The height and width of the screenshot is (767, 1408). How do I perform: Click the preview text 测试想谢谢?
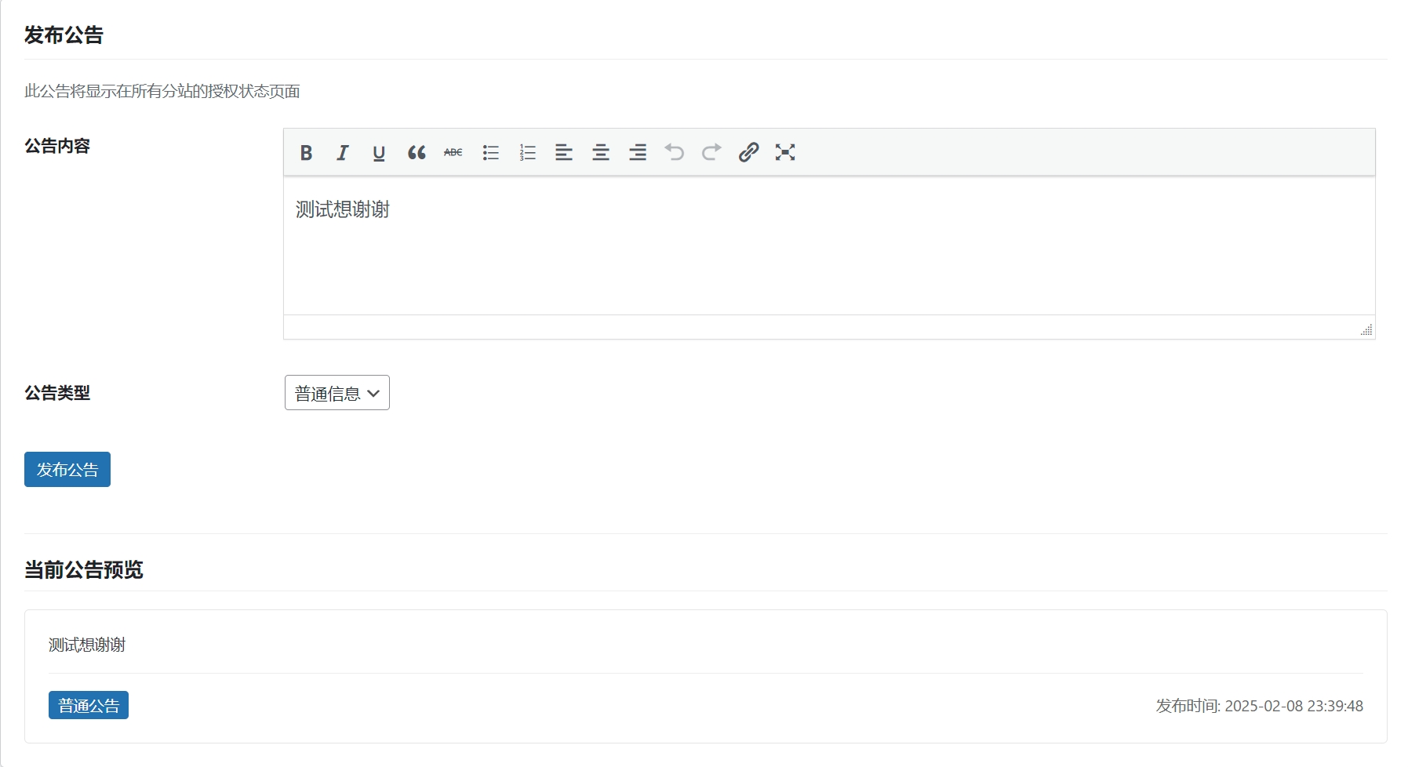[x=87, y=645]
